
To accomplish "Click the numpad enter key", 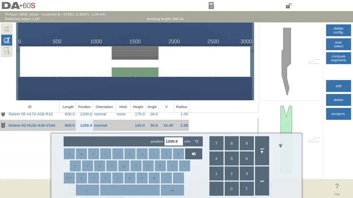I will [262, 181].
